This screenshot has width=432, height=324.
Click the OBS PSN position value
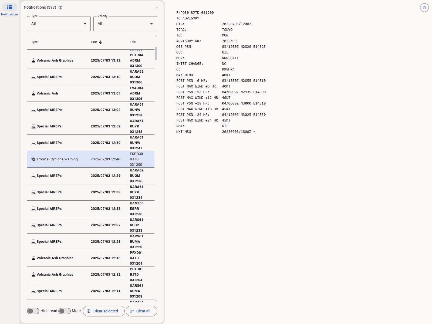(244, 47)
